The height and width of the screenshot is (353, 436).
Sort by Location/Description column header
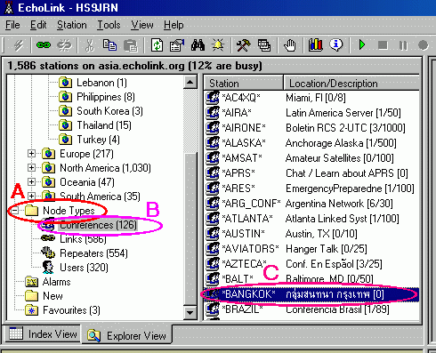tap(351, 84)
